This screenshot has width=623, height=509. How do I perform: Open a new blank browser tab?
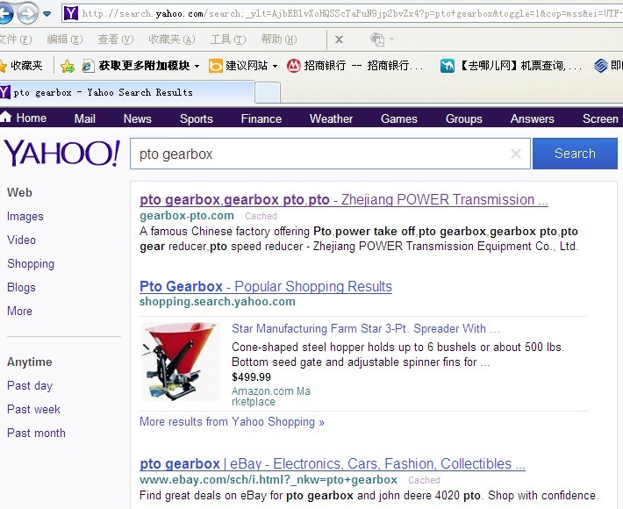pos(268,92)
